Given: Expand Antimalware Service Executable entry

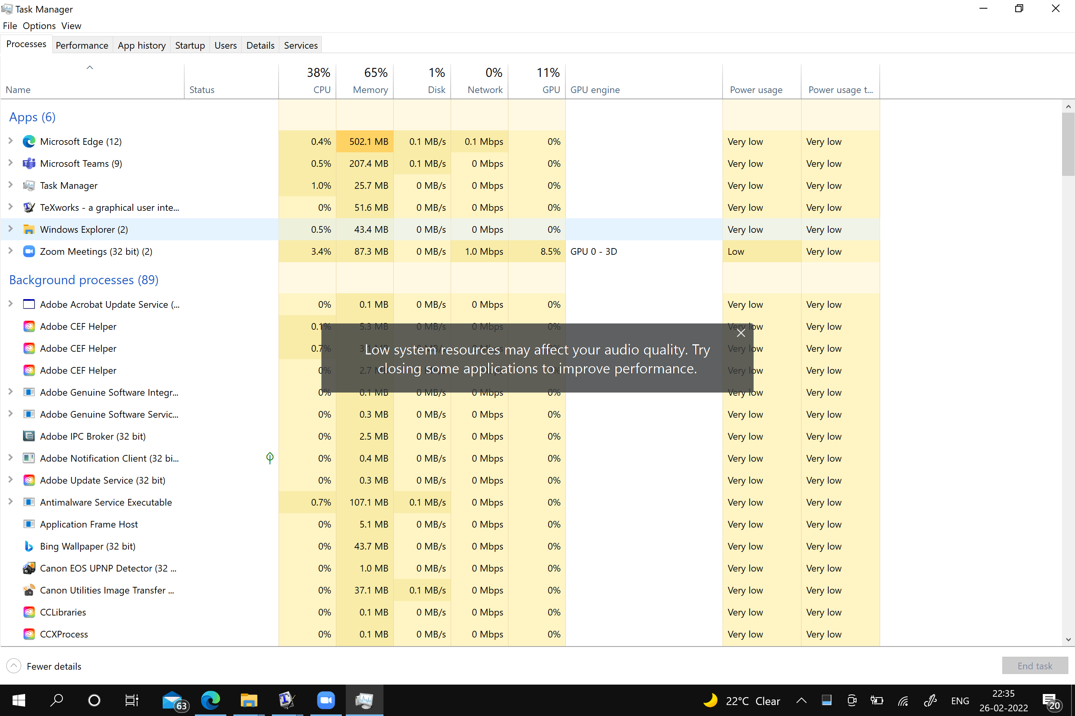Looking at the screenshot, I should 11,502.
